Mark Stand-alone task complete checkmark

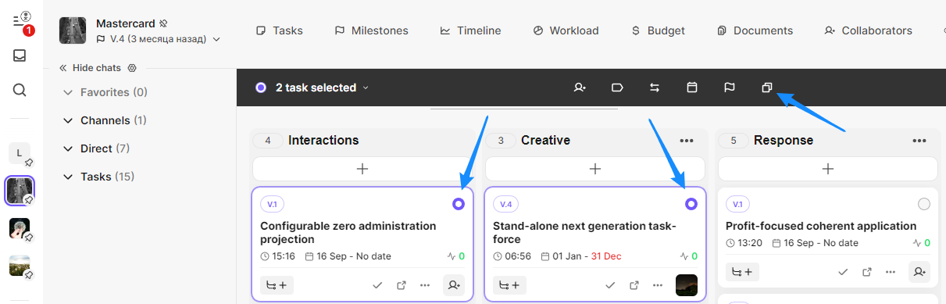[x=610, y=285]
